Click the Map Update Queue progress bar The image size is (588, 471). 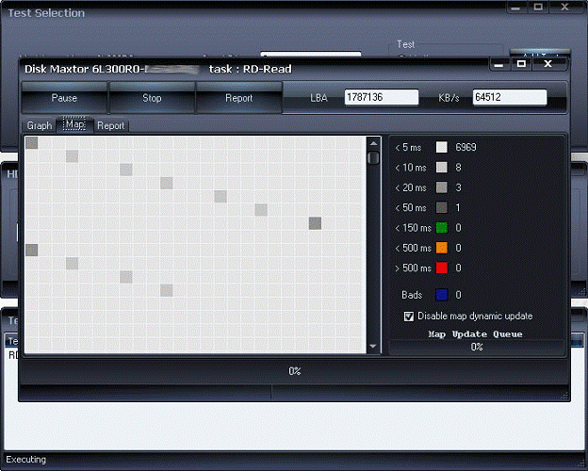[x=477, y=347]
